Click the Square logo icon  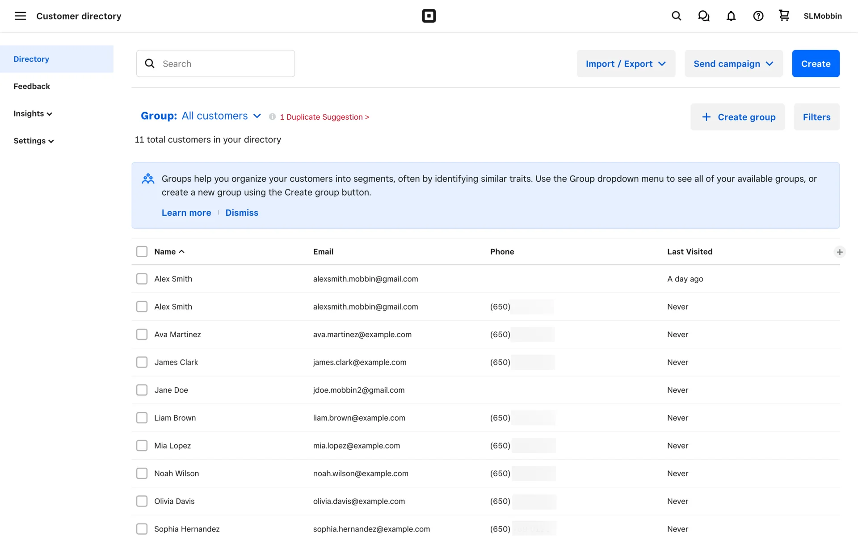(x=429, y=16)
